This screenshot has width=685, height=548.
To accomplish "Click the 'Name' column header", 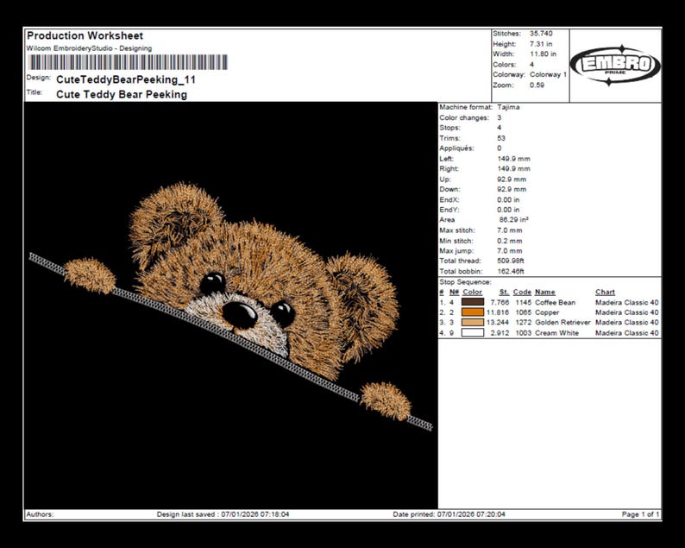I will click(x=544, y=292).
